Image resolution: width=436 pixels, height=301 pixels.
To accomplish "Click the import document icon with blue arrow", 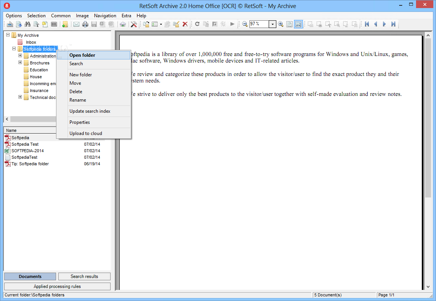I will click(x=19, y=24).
